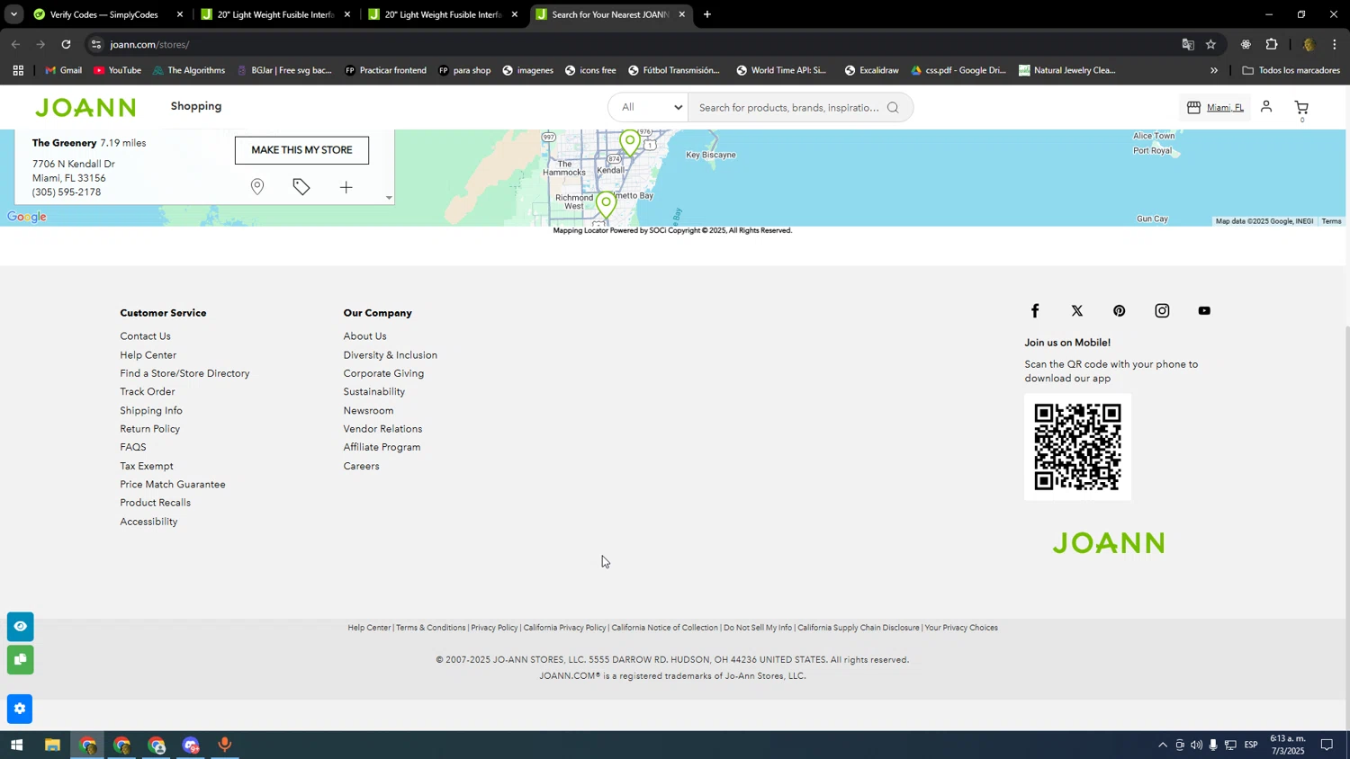Open the Shopping menu
Image resolution: width=1350 pixels, height=759 pixels.
[x=196, y=106]
